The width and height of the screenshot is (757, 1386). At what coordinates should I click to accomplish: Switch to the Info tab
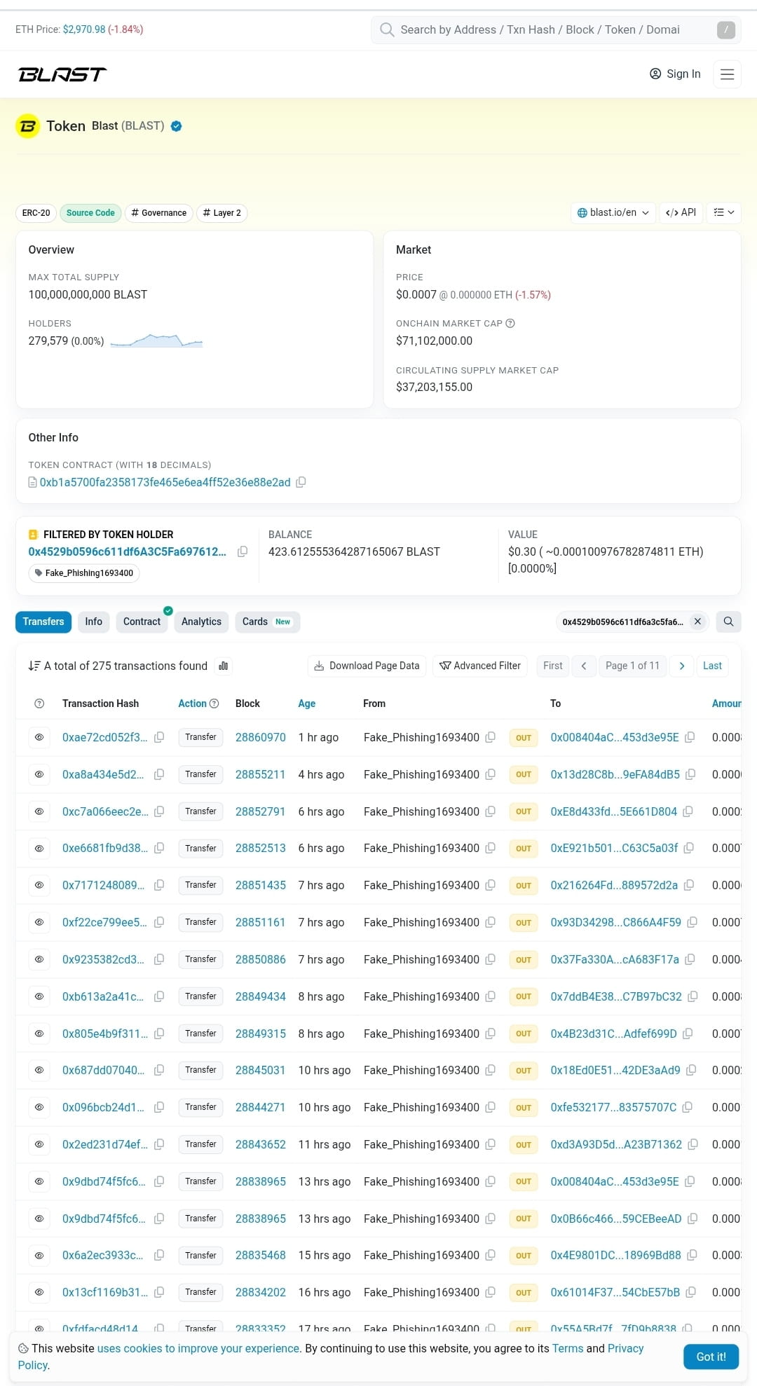pos(93,622)
